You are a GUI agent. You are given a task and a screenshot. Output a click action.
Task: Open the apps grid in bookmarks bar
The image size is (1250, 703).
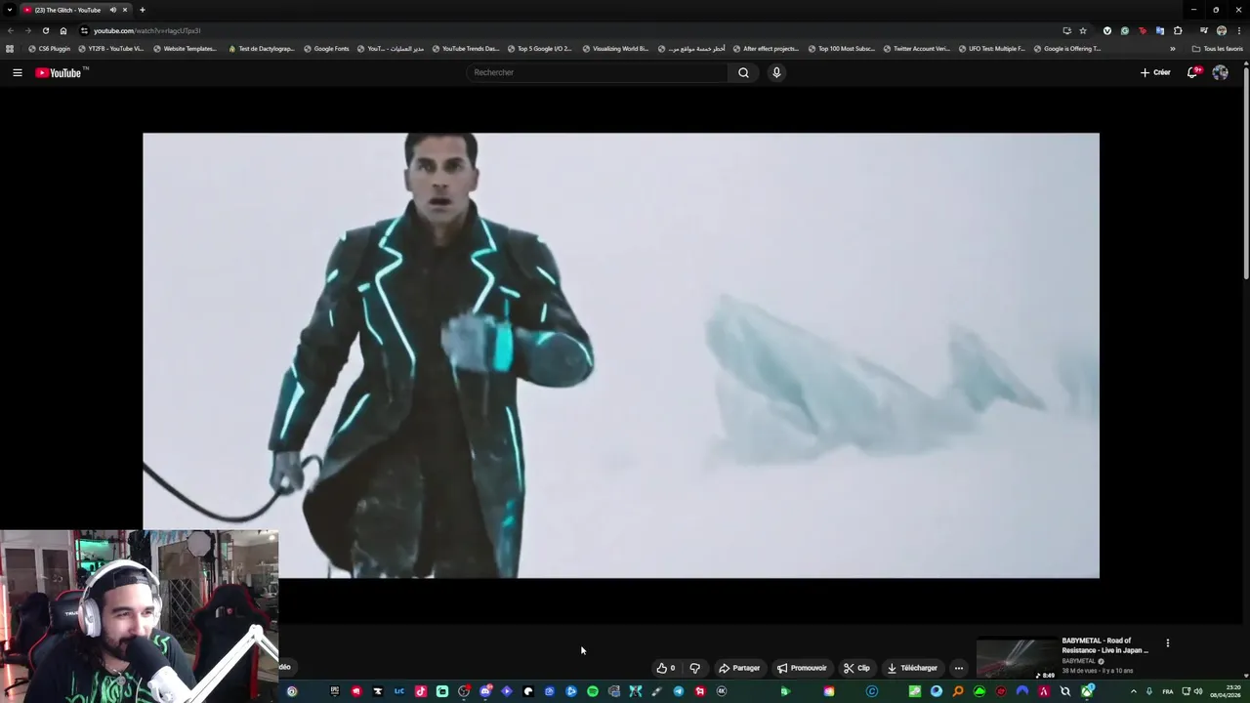(10, 49)
